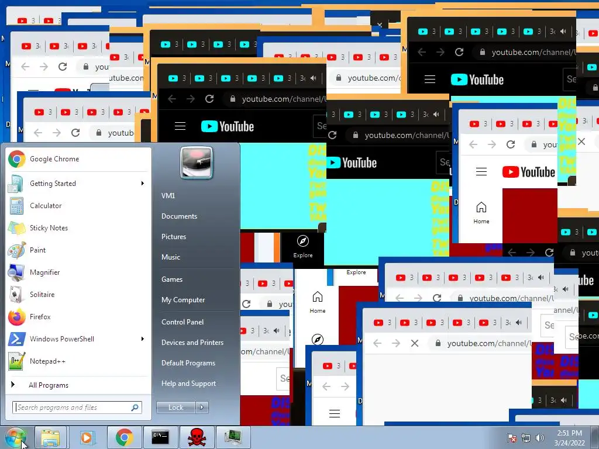
Task: Open the Command Prompt taskbar icon
Action: point(160,437)
